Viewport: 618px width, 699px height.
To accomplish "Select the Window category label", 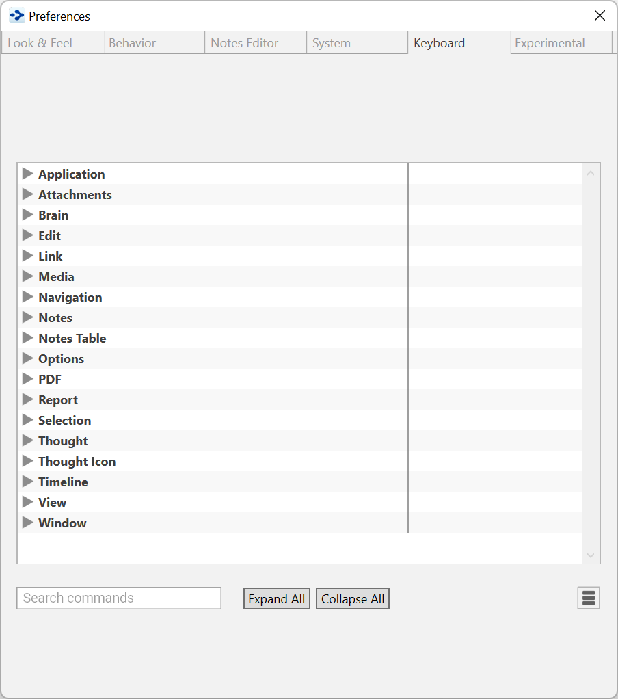I will click(62, 523).
